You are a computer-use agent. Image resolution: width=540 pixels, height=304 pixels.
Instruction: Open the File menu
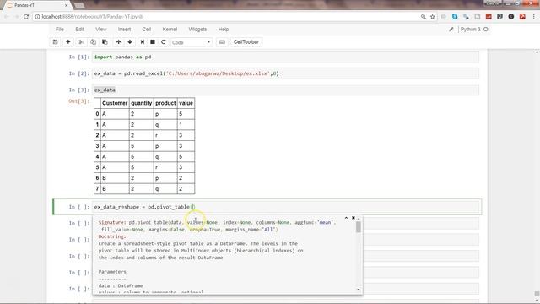pos(60,30)
